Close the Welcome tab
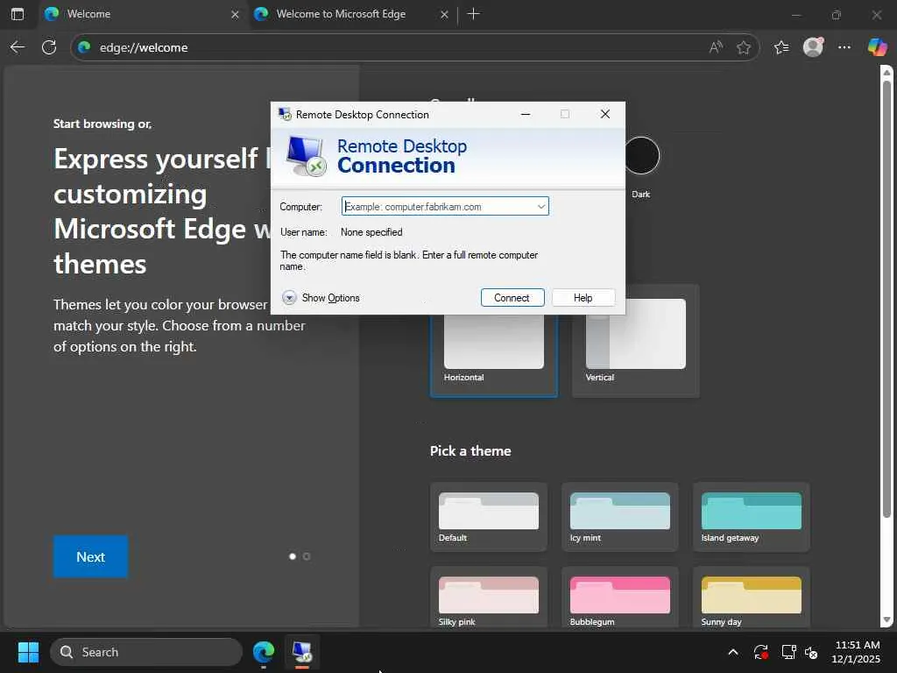The height and width of the screenshot is (673, 897). 235,14
